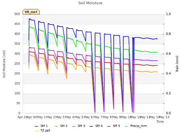Click the Soil Moisture (mV) axis label

click(x=4, y=64)
